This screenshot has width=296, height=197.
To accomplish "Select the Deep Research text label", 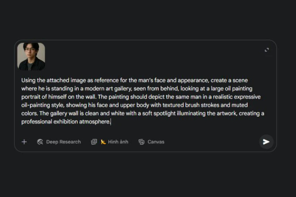I will (x=63, y=142).
